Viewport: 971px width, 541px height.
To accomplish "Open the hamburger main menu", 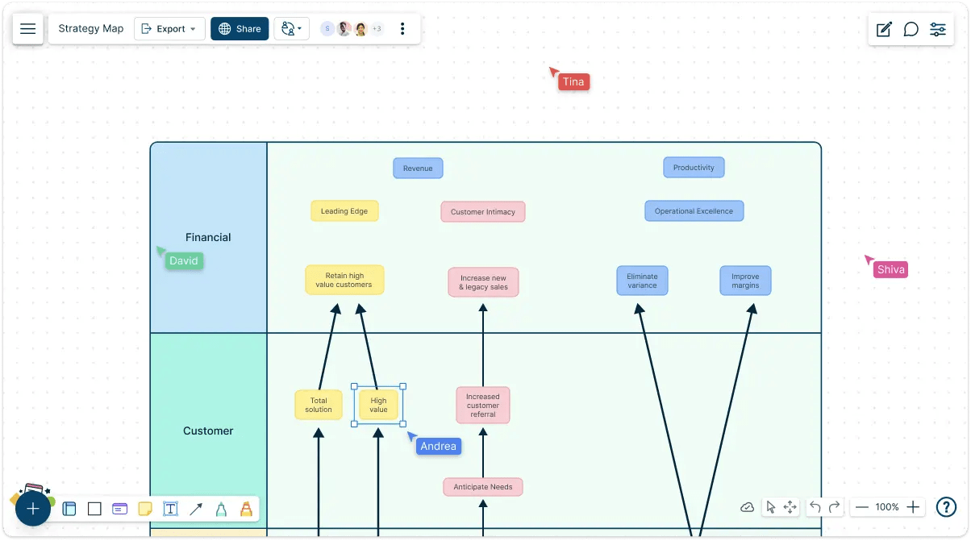I will click(28, 29).
